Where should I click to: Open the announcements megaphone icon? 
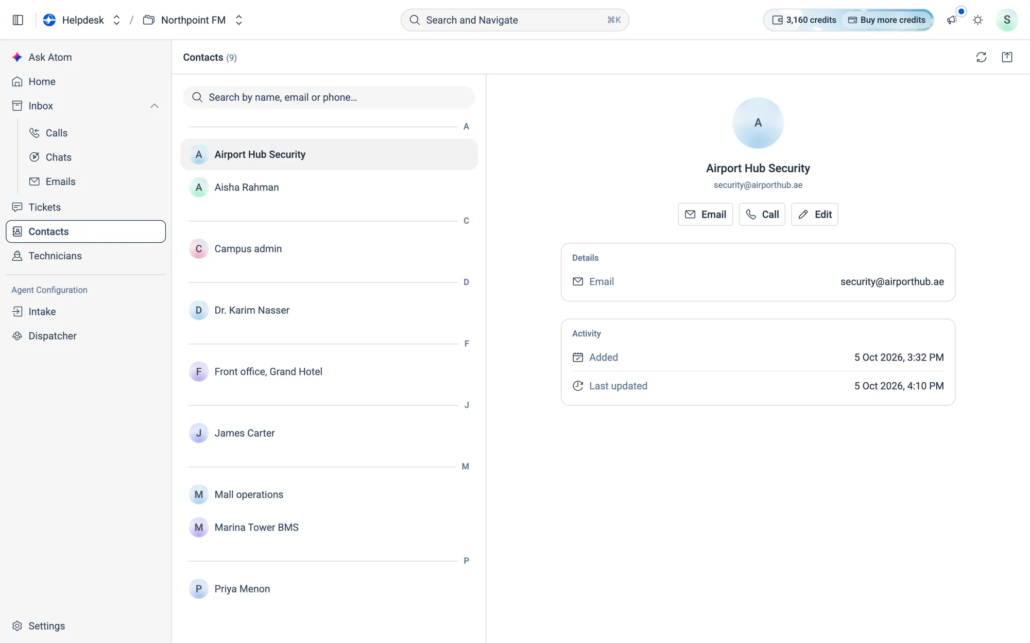952,20
